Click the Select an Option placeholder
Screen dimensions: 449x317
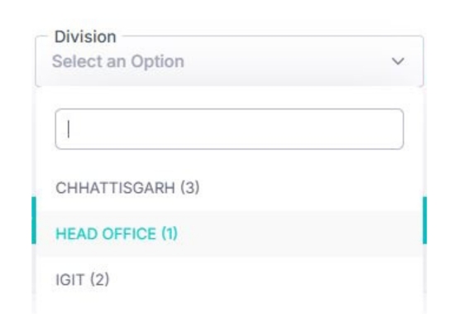pos(118,61)
